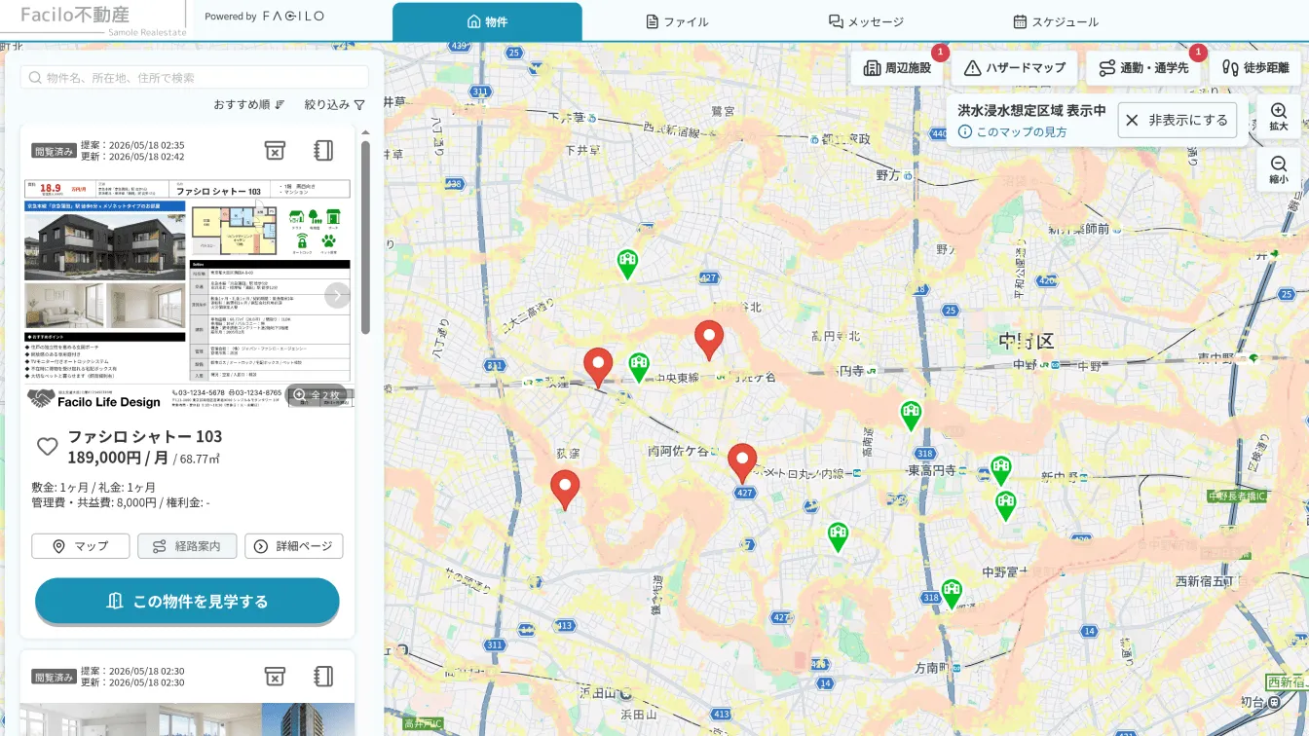The height and width of the screenshot is (736, 1309).
Task: Switch to the ファイル tab
Action: point(677,21)
